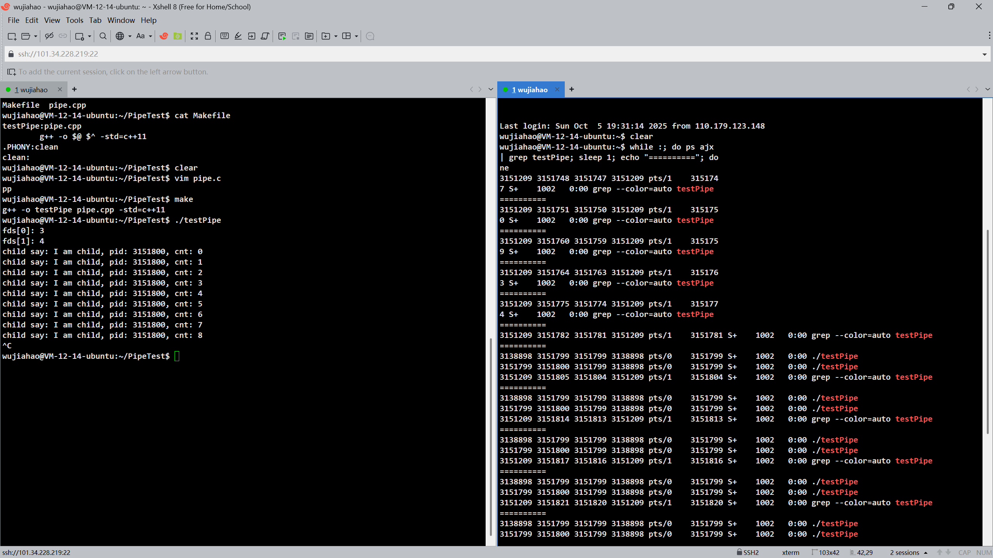Click the New Session icon in toolbar
This screenshot has height=558, width=993.
(12, 36)
